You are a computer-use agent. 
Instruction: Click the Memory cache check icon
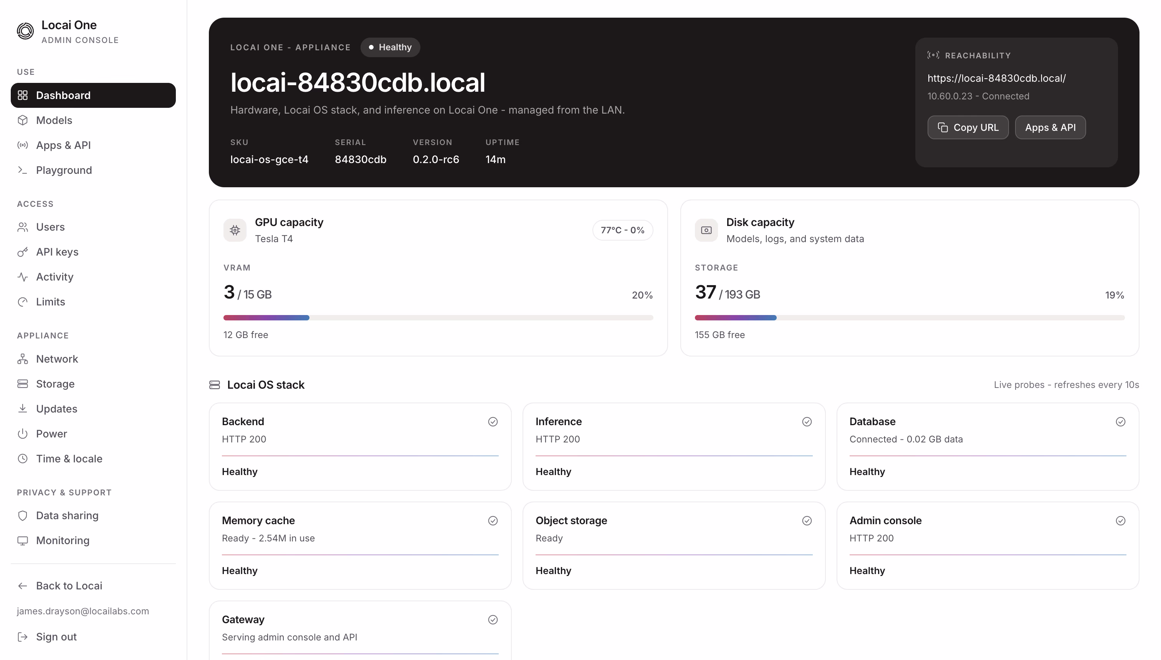click(493, 520)
